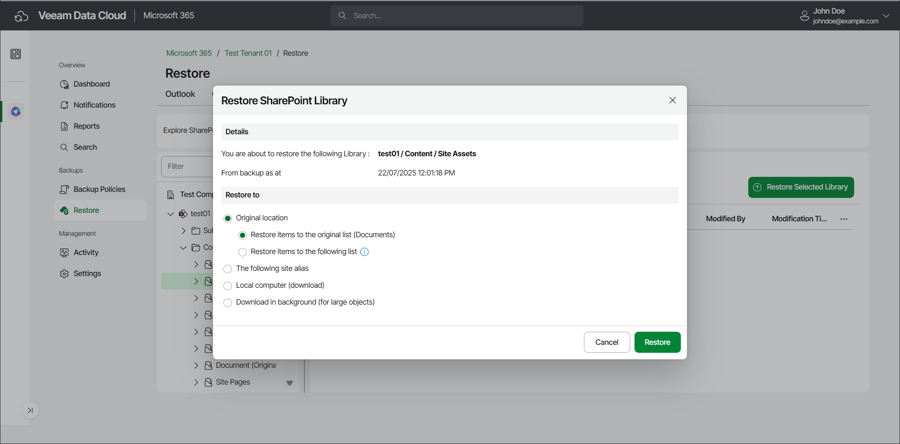The image size is (900, 444).
Task: Click the Site Pages library icon
Action: 208,382
